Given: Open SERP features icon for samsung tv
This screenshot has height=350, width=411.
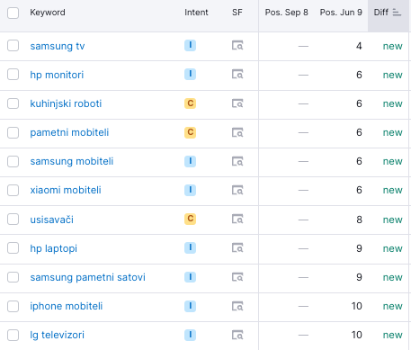Looking at the screenshot, I should 237,46.
